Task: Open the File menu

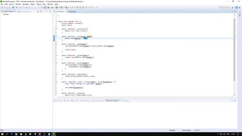Action: 2,4
